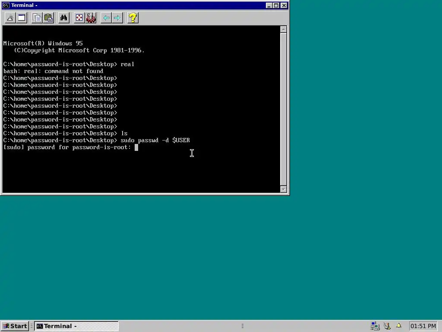Image resolution: width=442 pixels, height=332 pixels.
Task: Click the new tab sparkle toolbar icon
Action: 10,18
